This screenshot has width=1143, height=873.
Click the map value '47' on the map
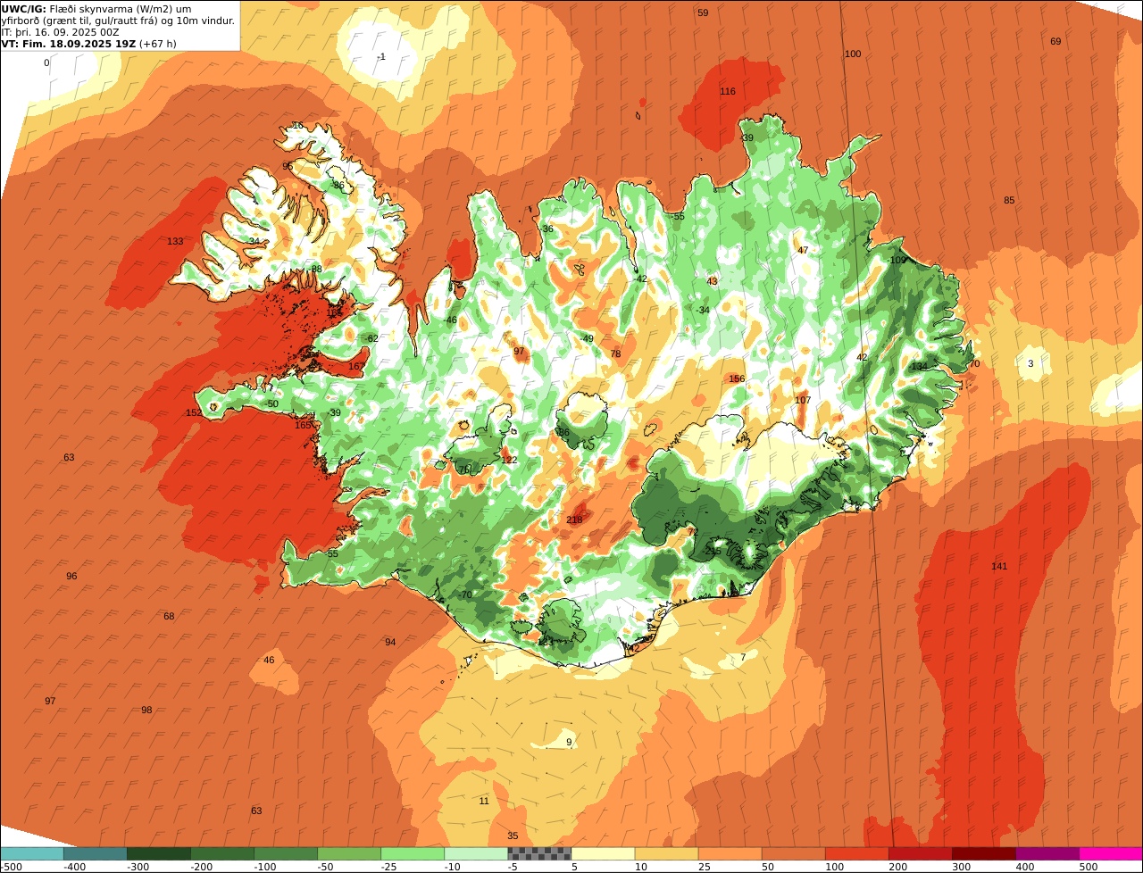803,250
